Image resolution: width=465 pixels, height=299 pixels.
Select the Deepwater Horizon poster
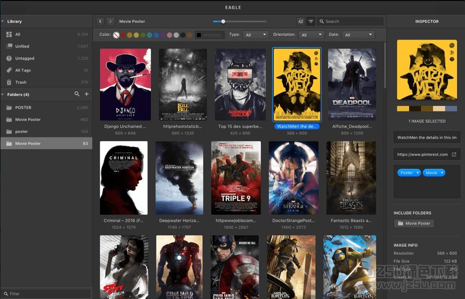pyautogui.click(x=179, y=177)
